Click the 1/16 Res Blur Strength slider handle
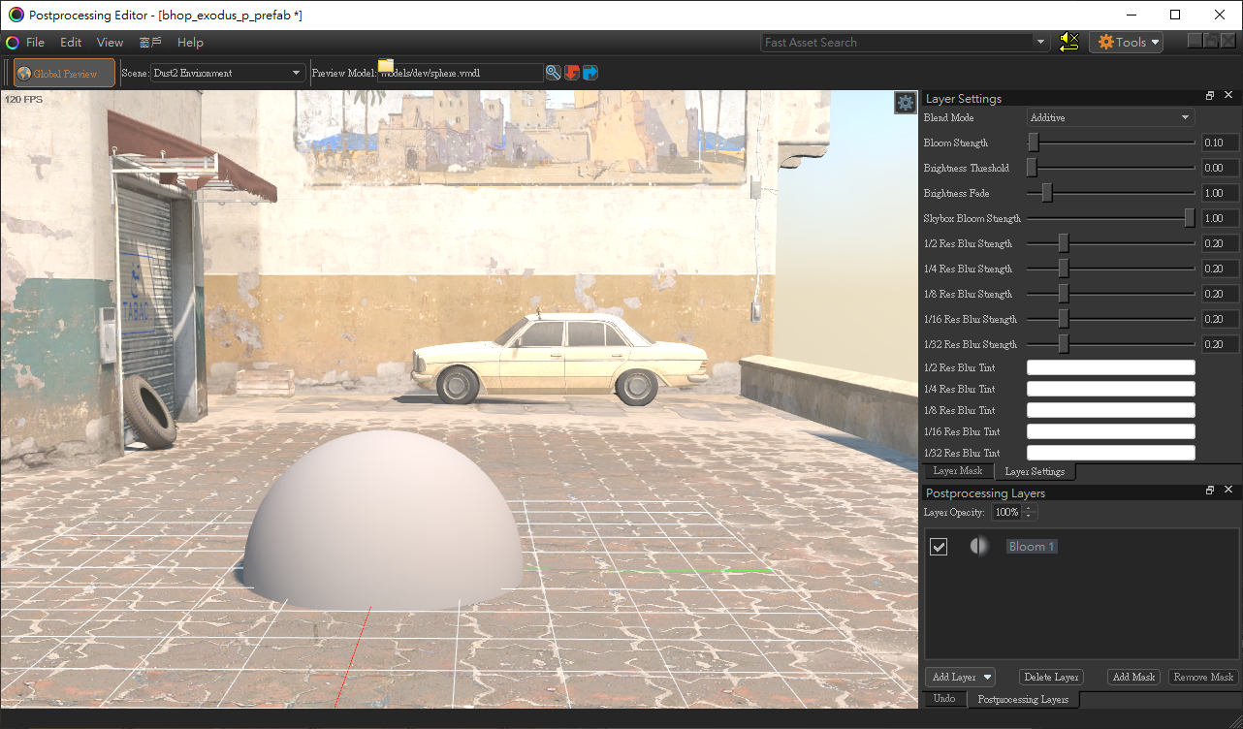Viewport: 1243px width, 729px height. 1064,319
